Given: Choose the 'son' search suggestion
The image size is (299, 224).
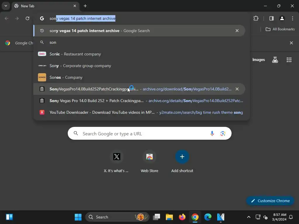Looking at the screenshot, I should pyautogui.click(x=139, y=43).
